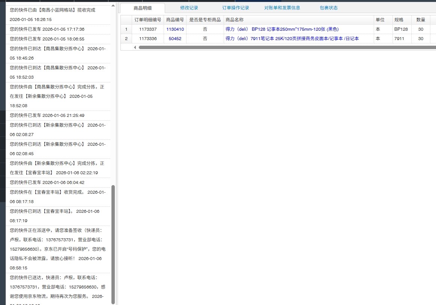Open product number 50452 link

(x=175, y=39)
